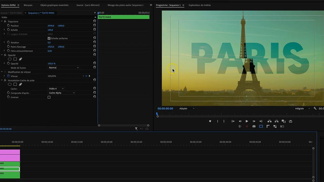
Task: Open Intégrale playback resolution dropdown
Action: pos(302,108)
